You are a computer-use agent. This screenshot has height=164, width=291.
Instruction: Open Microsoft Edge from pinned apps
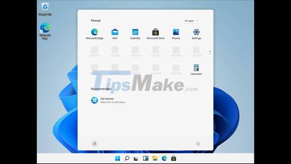pos(95,34)
